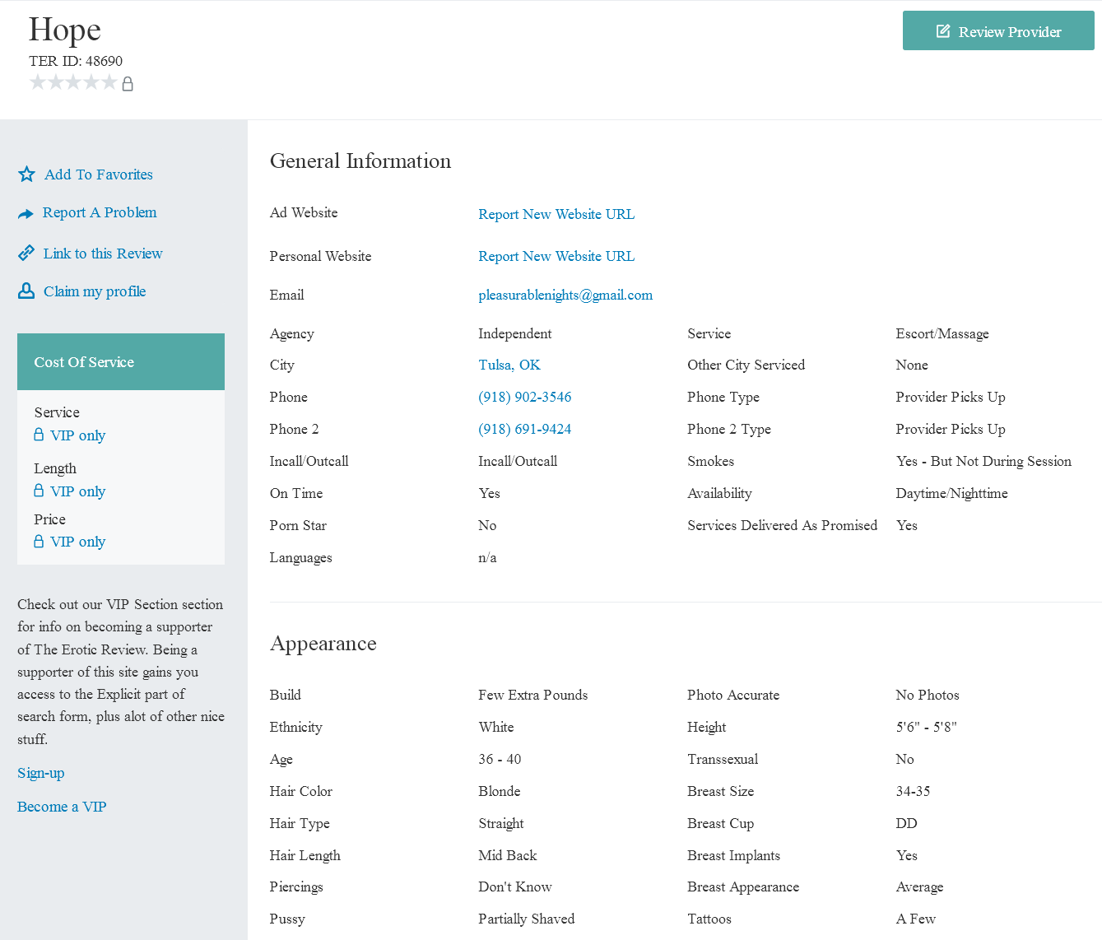Open the Add To Favorites link
The height and width of the screenshot is (940, 1102).
99,175
